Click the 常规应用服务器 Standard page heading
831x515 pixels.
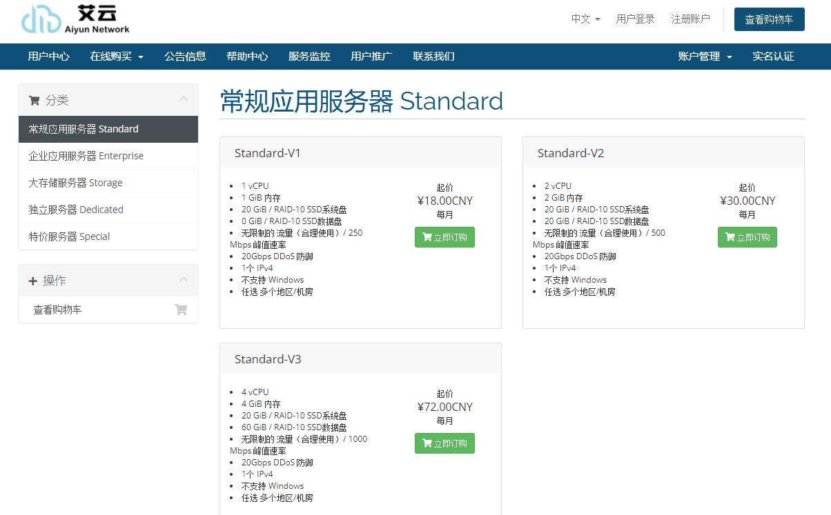362,101
